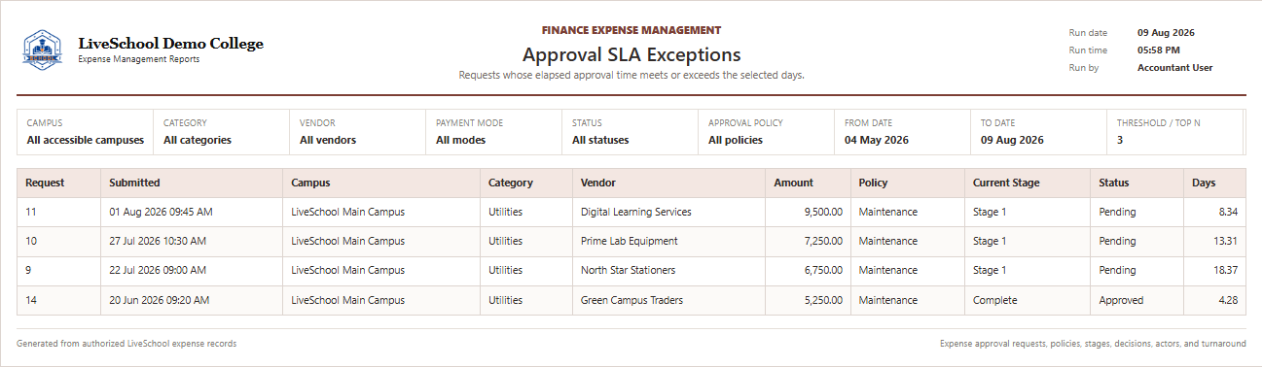Click days value 18.37
Image resolution: width=1263 pixels, height=367 pixels.
coord(1225,270)
